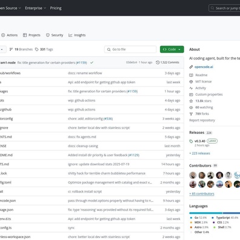Viewport: 240px width, 240px height.
Task: Click the commit status checkmark icon
Action: tap(92, 62)
